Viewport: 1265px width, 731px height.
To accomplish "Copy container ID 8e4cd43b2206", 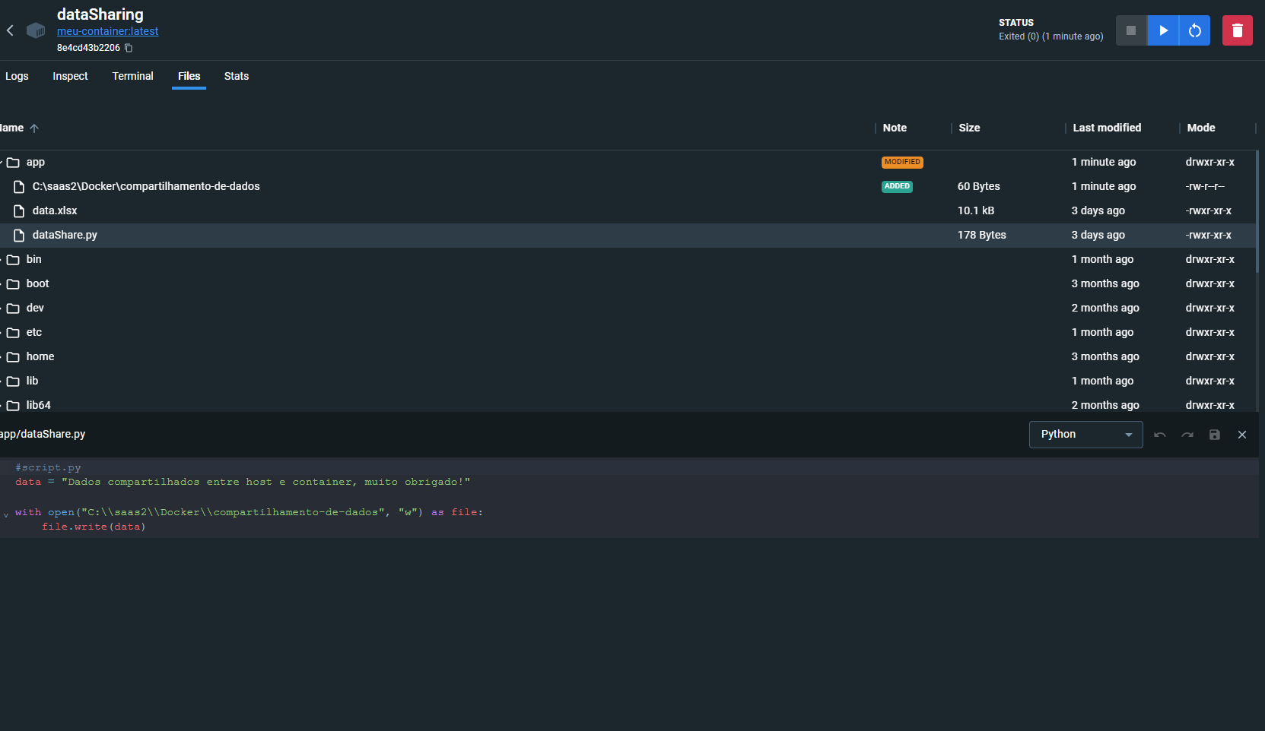I will 129,48.
